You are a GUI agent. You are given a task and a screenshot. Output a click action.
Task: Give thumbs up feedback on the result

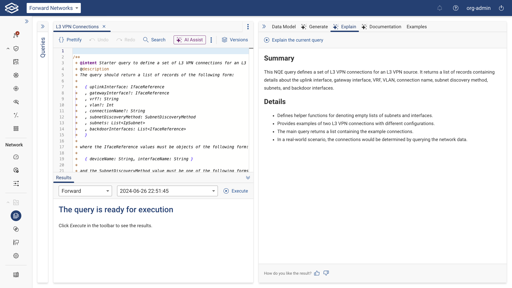pos(317,273)
